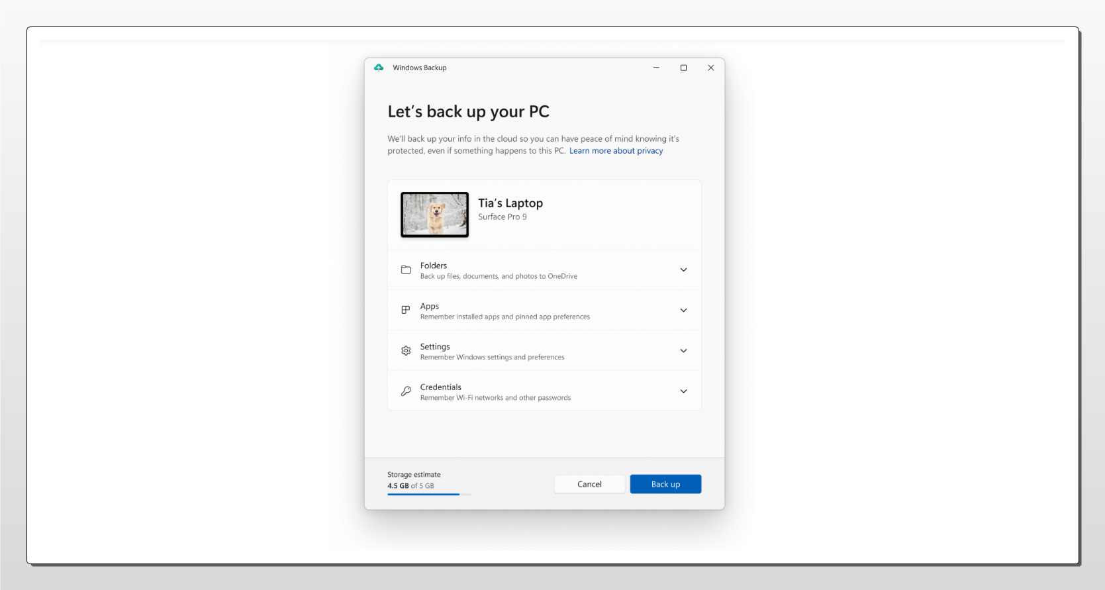Expand the Apps section chevron

point(683,311)
